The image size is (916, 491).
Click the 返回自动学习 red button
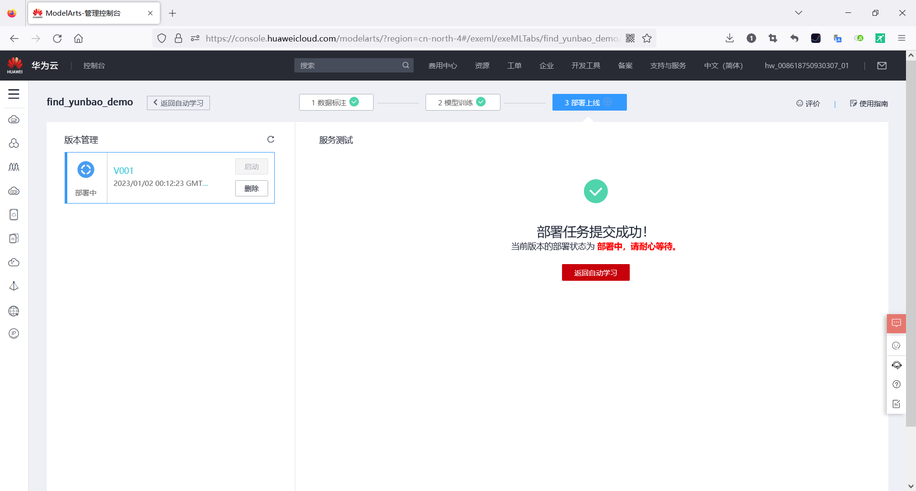click(595, 272)
